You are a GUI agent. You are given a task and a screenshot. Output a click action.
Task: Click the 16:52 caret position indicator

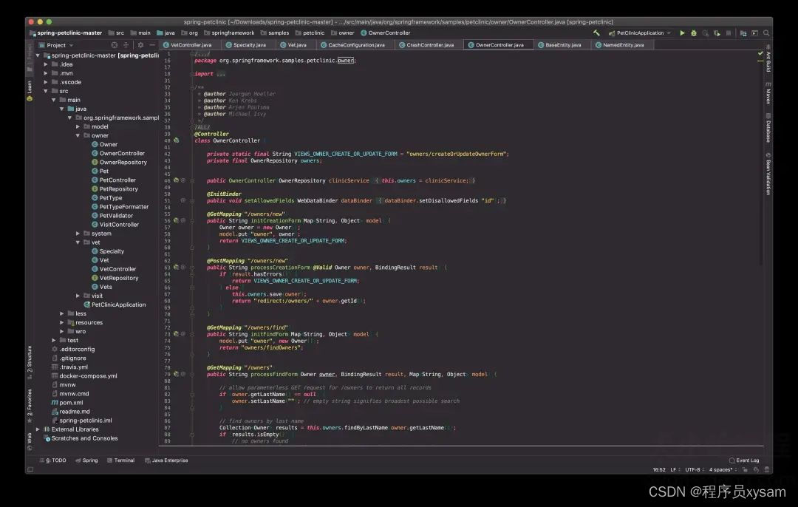pyautogui.click(x=658, y=470)
